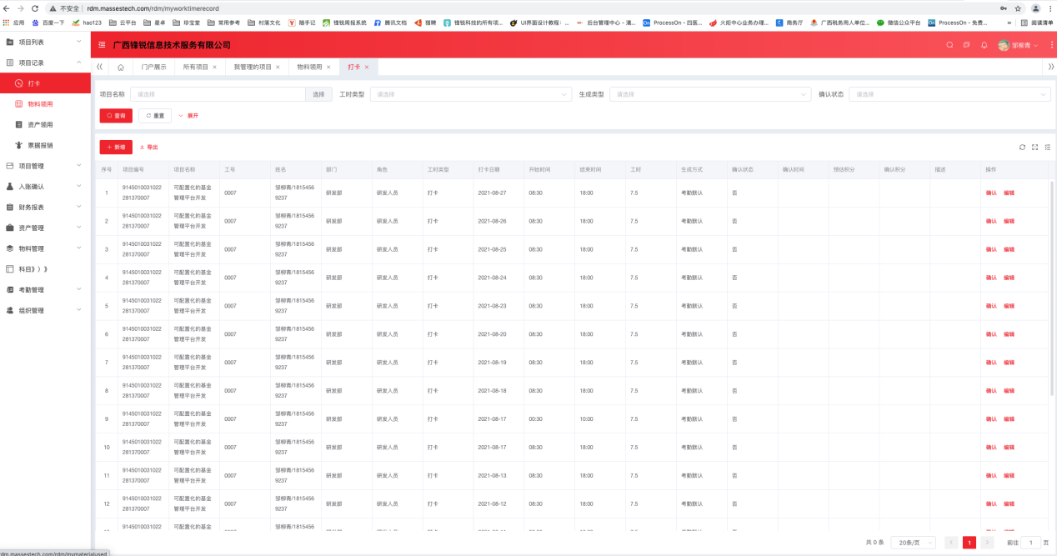Open the 确认状态 dropdown
This screenshot has height=556, width=1057.
949,94
